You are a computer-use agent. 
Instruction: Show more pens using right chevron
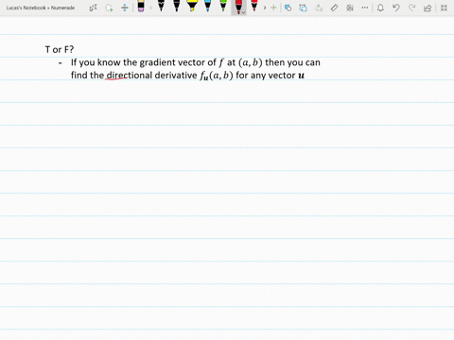point(265,8)
